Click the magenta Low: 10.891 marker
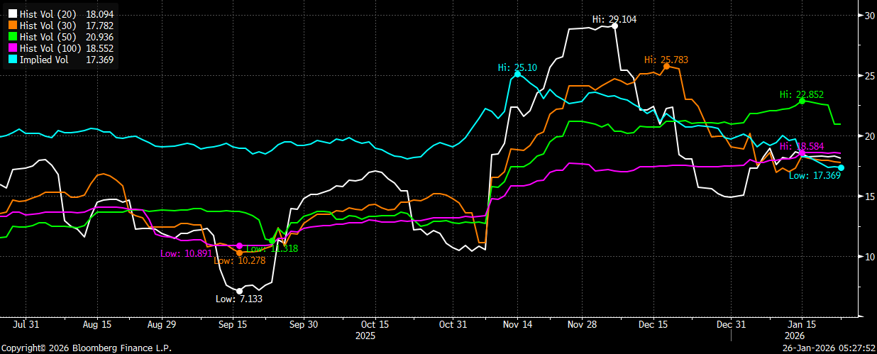This screenshot has width=877, height=354. (239, 245)
